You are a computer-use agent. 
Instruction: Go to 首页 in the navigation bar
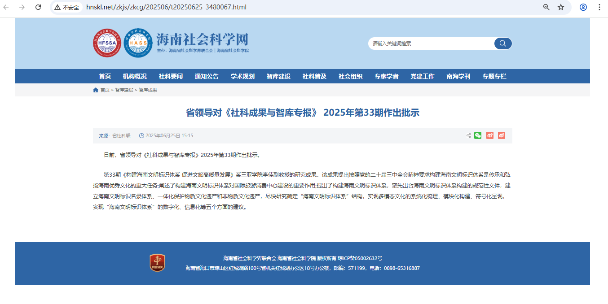(105, 76)
